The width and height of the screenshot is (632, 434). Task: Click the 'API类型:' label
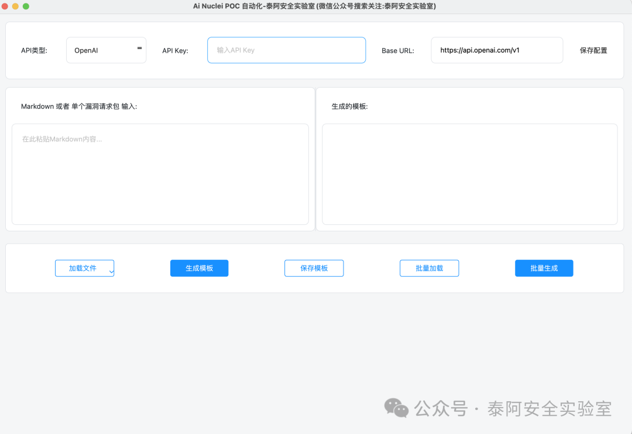click(35, 51)
